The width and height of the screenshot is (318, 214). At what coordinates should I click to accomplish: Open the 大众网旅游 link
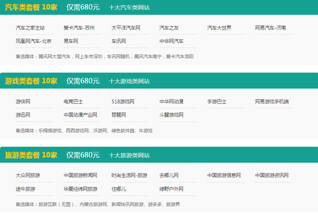pos(28,175)
